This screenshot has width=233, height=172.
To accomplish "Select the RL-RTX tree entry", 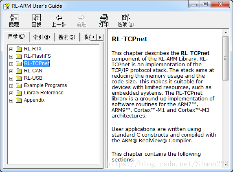I will pos(33,49).
